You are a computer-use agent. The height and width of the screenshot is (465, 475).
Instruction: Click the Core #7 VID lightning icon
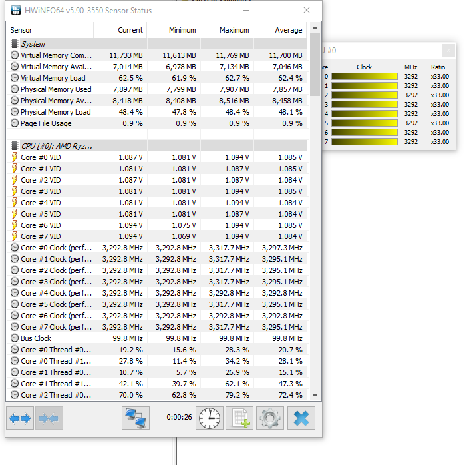[14, 236]
